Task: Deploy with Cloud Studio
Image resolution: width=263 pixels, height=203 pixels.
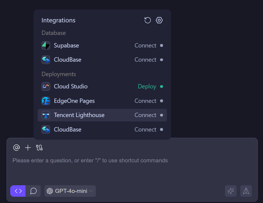Action: 147,86
